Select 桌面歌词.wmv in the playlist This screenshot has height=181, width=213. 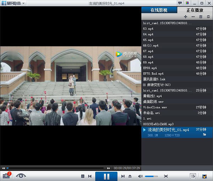point(176,102)
